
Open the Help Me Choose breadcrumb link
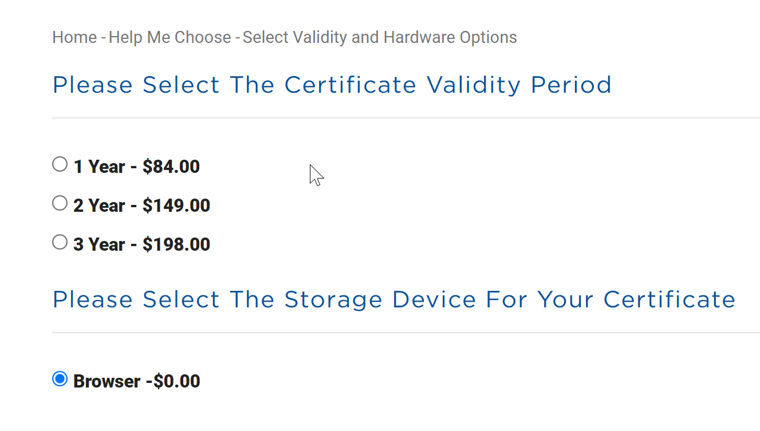170,37
